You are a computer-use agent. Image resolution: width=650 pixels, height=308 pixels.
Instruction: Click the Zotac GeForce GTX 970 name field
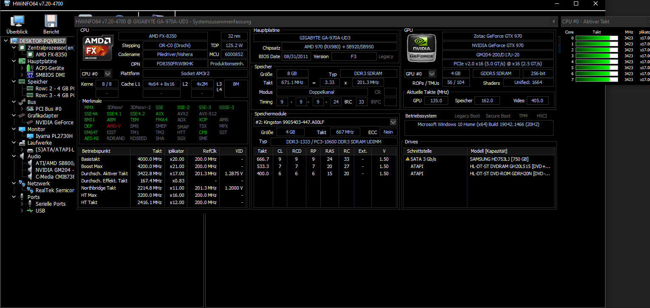[498, 36]
